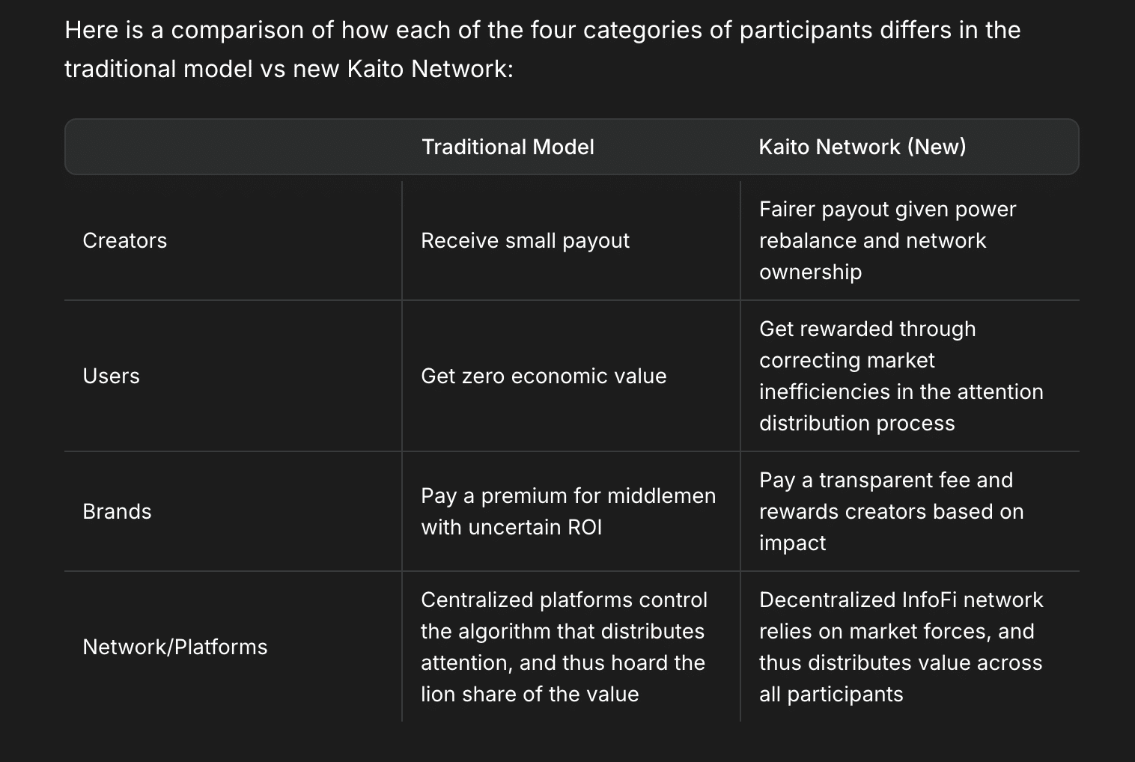Click the Kaito Network (New) column header
This screenshot has height=762, width=1135.
[x=862, y=147]
